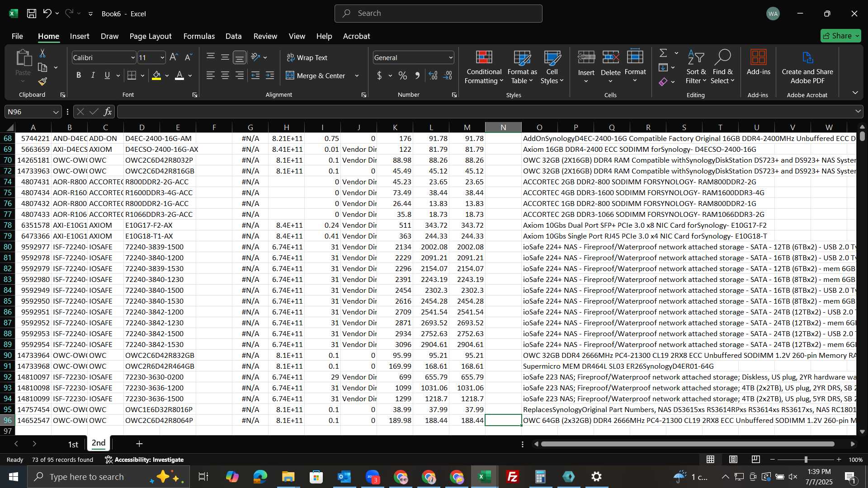Screen dimensions: 868x488
Task: Click the Format Painter brush icon
Action: point(42,81)
